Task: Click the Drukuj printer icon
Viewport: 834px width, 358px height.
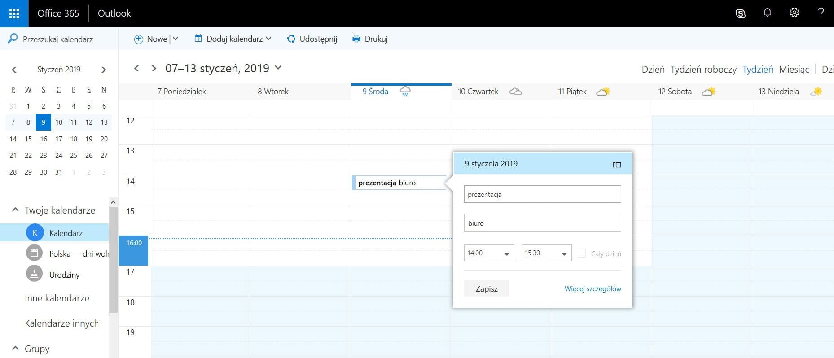Action: click(356, 39)
